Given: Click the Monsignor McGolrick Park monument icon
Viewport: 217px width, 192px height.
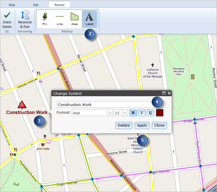Looking at the screenshot, I should coord(193,77).
